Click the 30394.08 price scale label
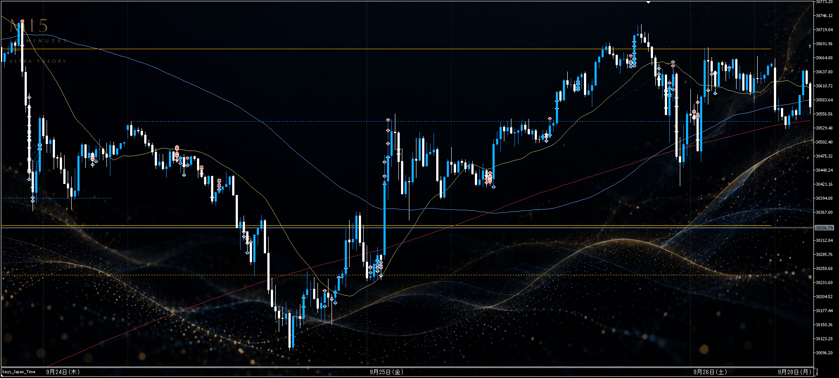839x378 pixels. (x=824, y=198)
